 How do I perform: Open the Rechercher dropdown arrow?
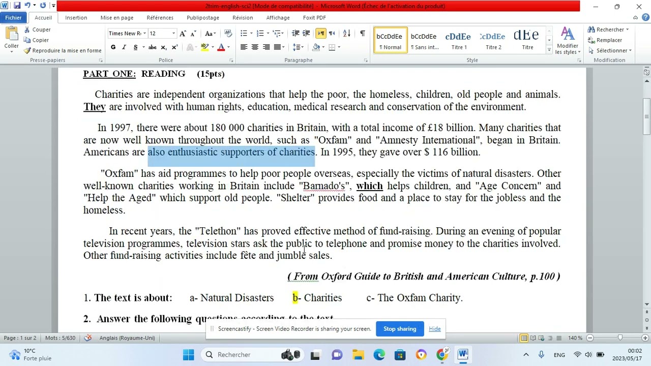coord(627,29)
